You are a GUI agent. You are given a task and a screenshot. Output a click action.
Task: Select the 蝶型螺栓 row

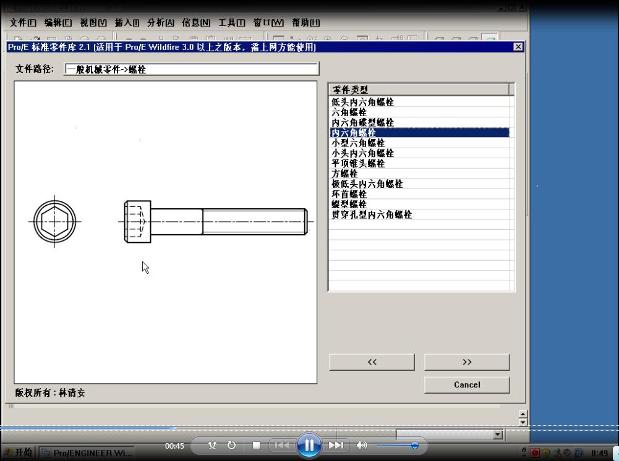[x=419, y=205]
